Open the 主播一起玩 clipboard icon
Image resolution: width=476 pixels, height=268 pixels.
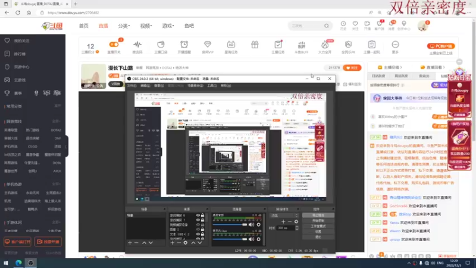point(371,44)
